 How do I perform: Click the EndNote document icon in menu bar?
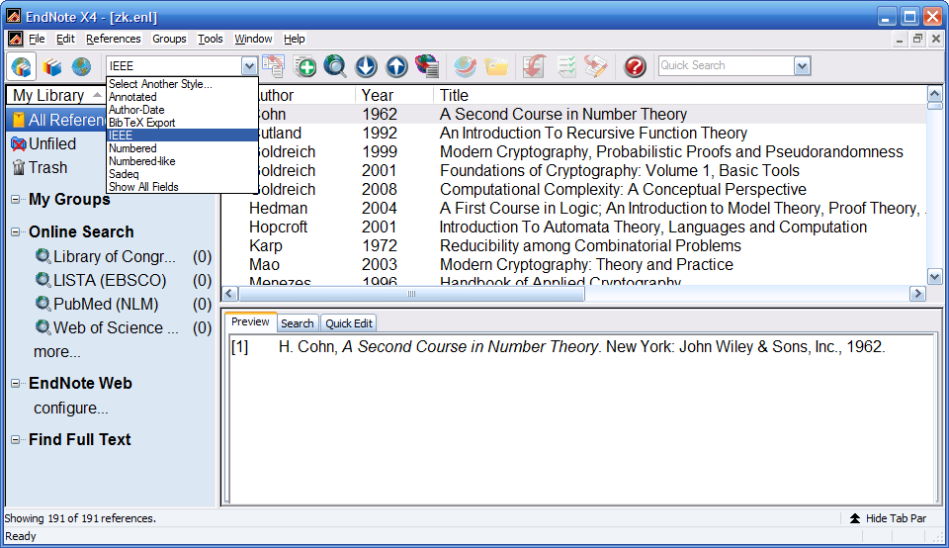pos(16,39)
